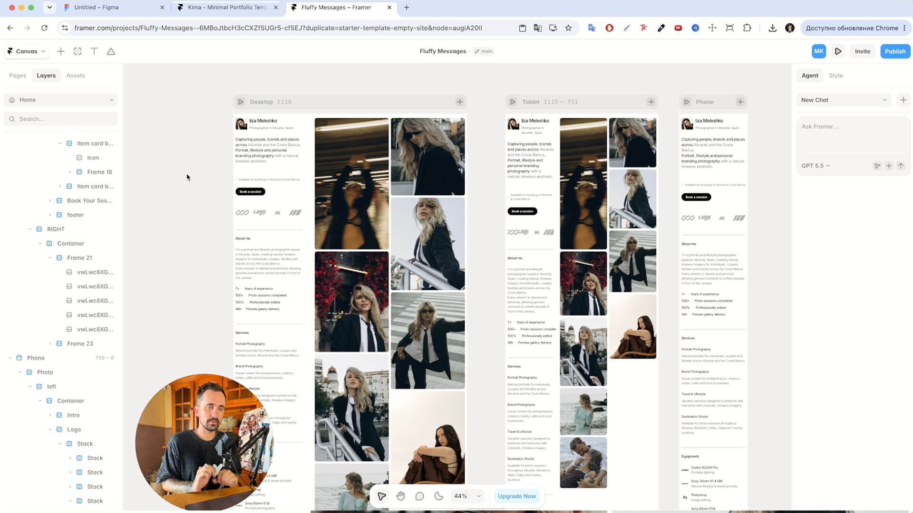Switch to the Assets tab
This screenshot has width=913, height=513.
click(x=76, y=76)
